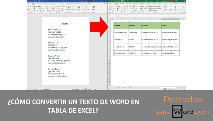Screen dimensions: 213x121
Task: Undo last action in Word
Action: pos(42,1)
